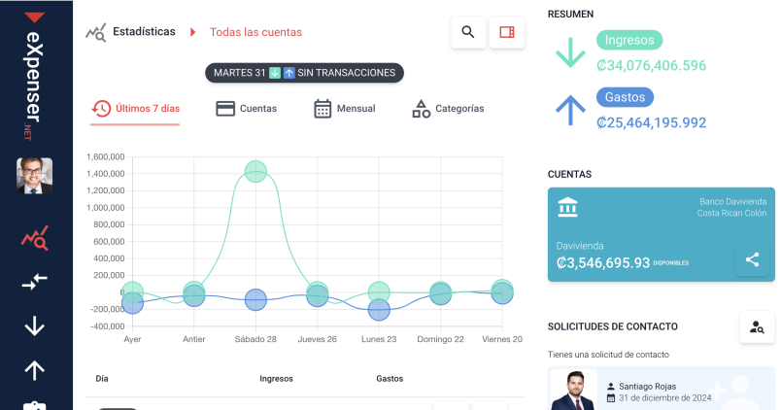Switch to the Mensual tab
Image resolution: width=781 pixels, height=410 pixels.
345,109
